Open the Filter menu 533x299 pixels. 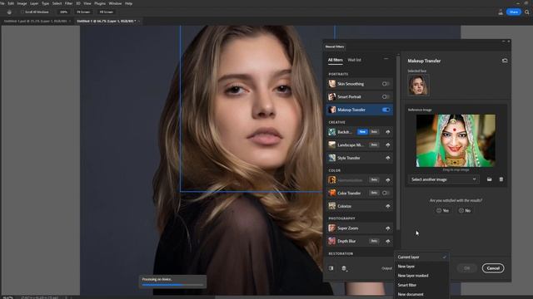pos(68,3)
